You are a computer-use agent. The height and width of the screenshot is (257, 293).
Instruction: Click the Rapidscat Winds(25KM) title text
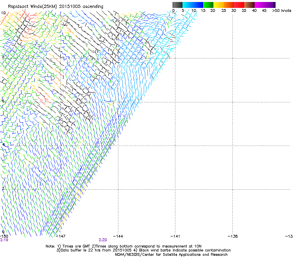click(32, 7)
